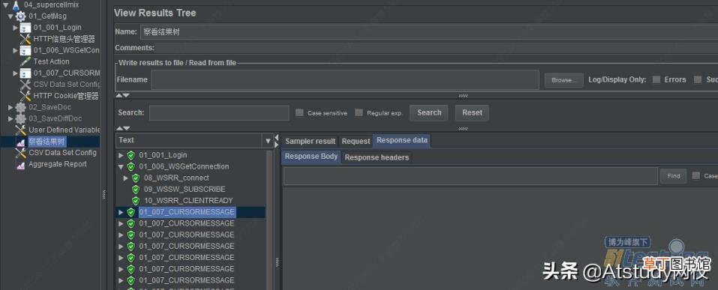Select the 03_SaveDiffDoc thread group gear icon

[21, 119]
